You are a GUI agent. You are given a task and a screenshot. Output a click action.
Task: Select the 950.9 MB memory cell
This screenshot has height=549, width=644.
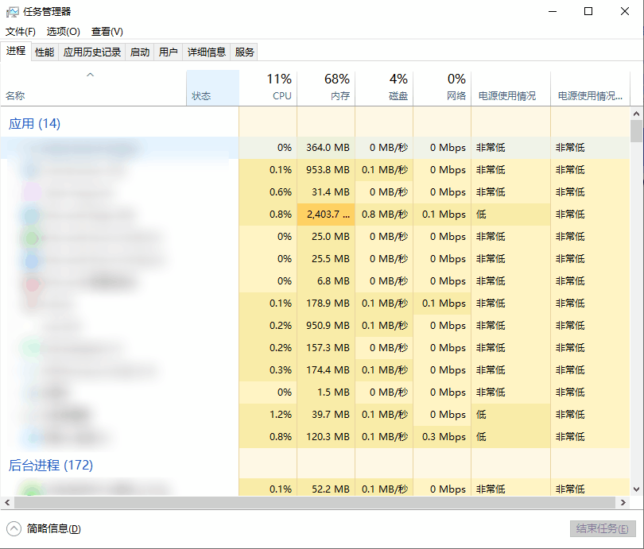326,326
